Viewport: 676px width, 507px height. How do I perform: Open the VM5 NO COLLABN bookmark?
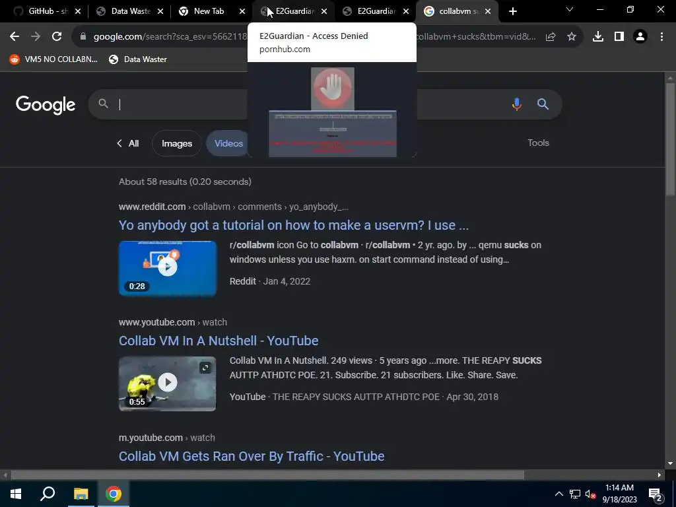(x=53, y=59)
